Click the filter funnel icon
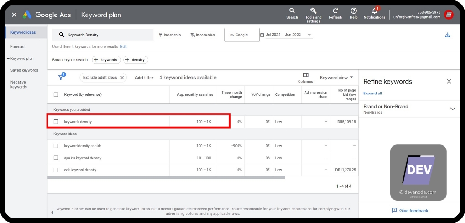The width and height of the screenshot is (465, 223). [61, 77]
